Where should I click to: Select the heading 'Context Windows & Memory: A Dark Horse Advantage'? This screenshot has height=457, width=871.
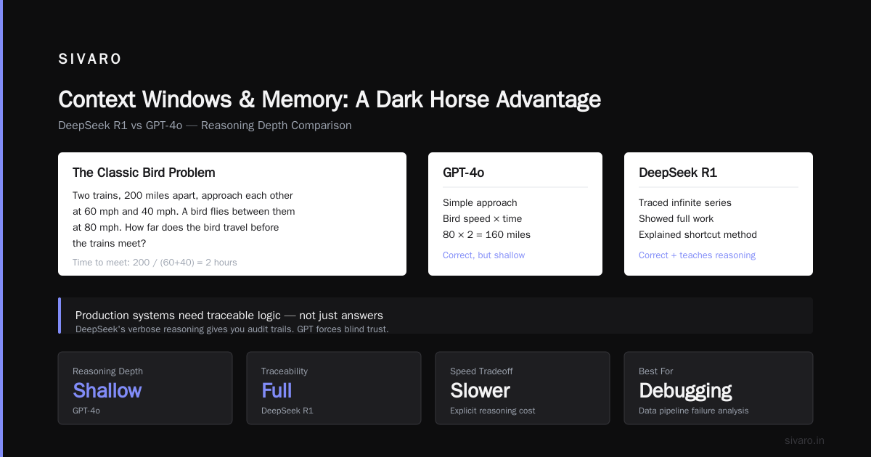coord(330,99)
